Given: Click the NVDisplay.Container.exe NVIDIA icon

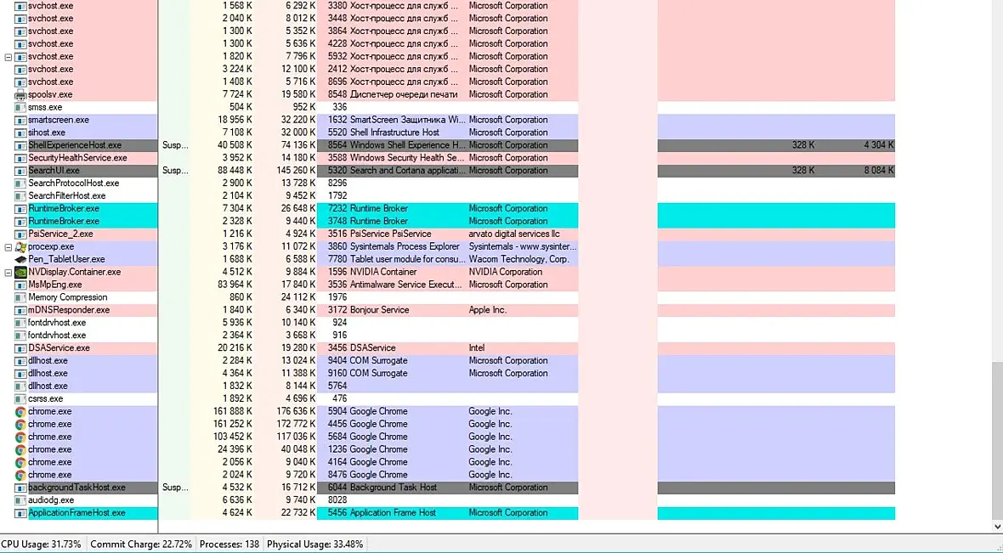Looking at the screenshot, I should tap(20, 272).
